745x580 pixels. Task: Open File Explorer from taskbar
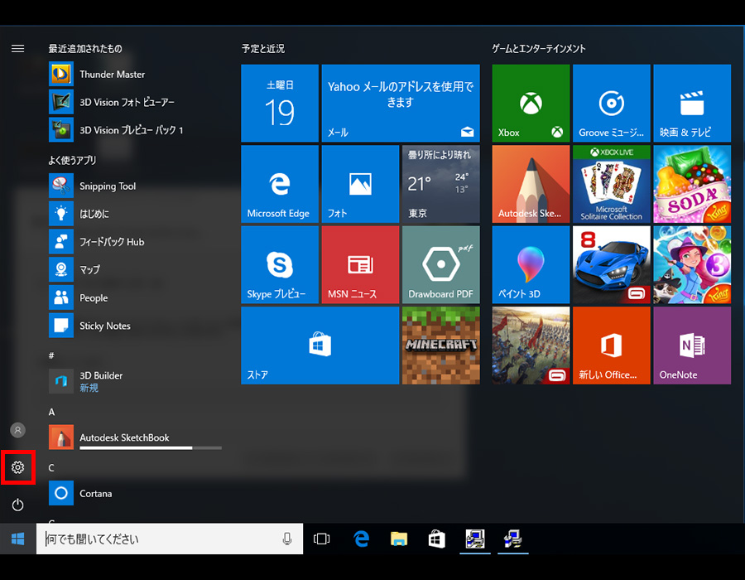[399, 539]
